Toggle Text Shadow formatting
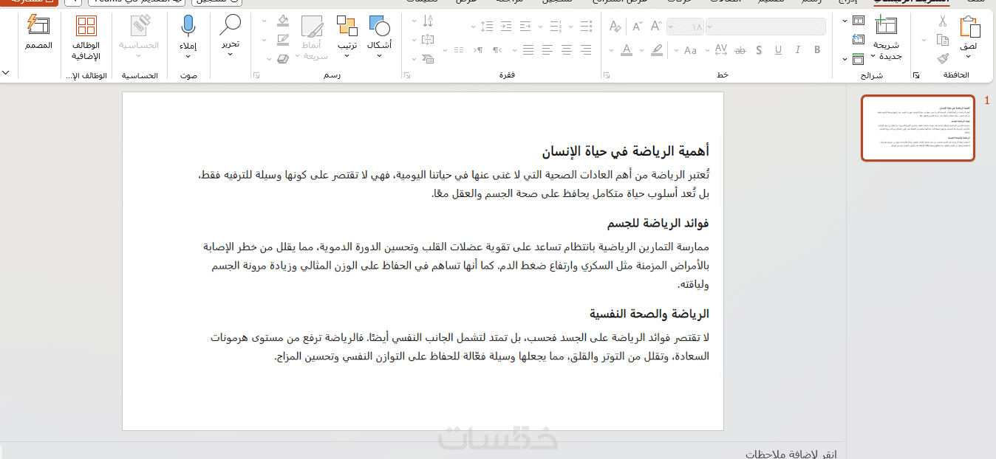996x459 pixels. pyautogui.click(x=759, y=49)
